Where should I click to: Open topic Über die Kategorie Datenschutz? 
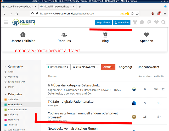(x=76, y=85)
